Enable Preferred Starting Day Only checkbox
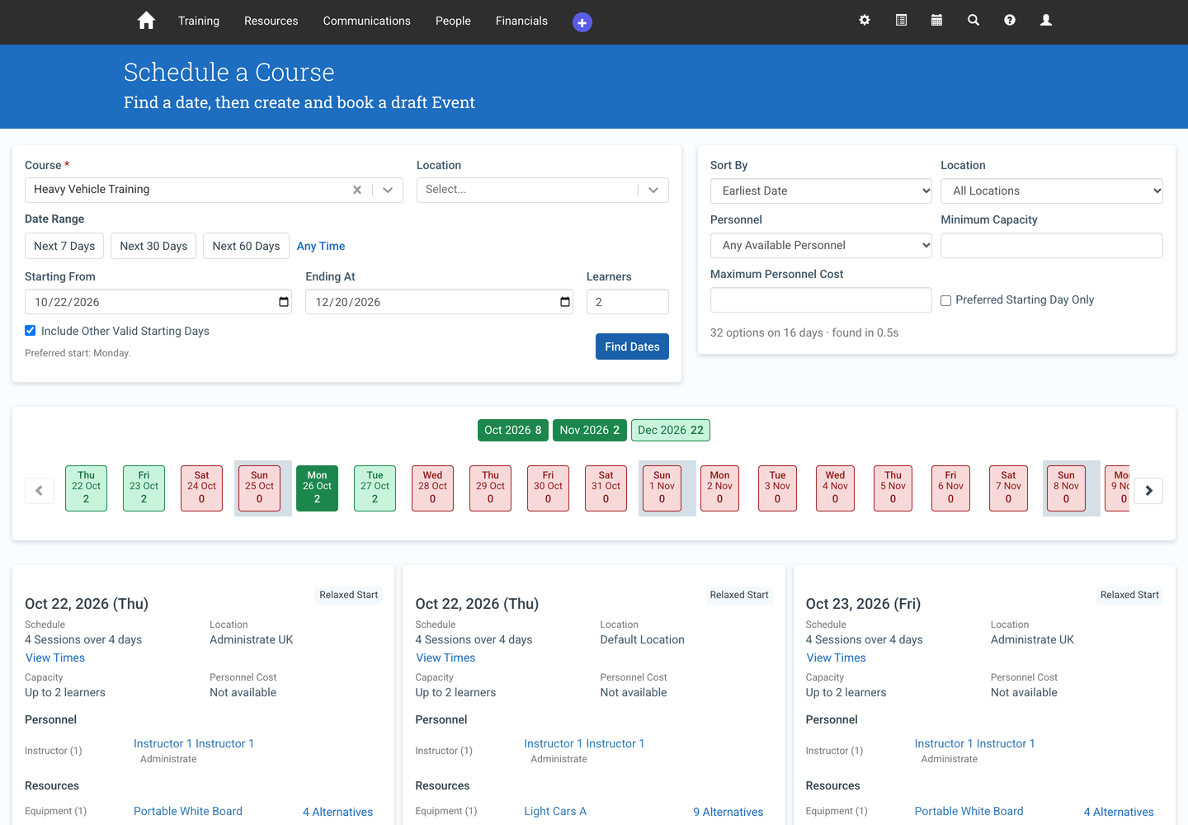Screen dimensions: 1188x825 coord(946,300)
